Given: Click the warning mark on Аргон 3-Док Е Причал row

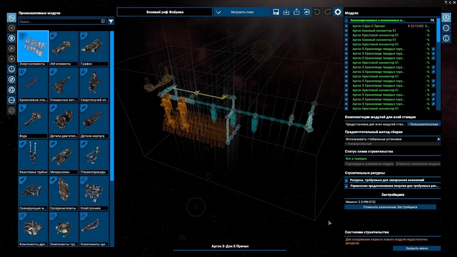Looking at the screenshot, I should (409, 26).
